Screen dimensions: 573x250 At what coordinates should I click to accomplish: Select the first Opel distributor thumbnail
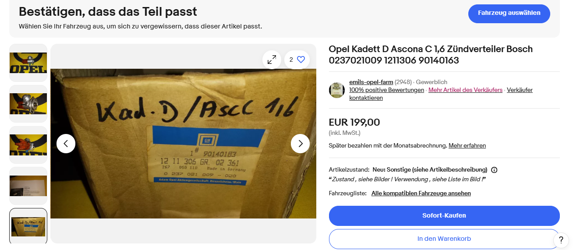pyautogui.click(x=28, y=63)
